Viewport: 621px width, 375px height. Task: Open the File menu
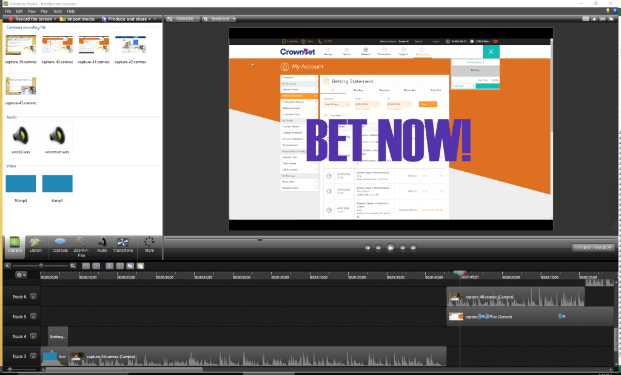pos(8,11)
